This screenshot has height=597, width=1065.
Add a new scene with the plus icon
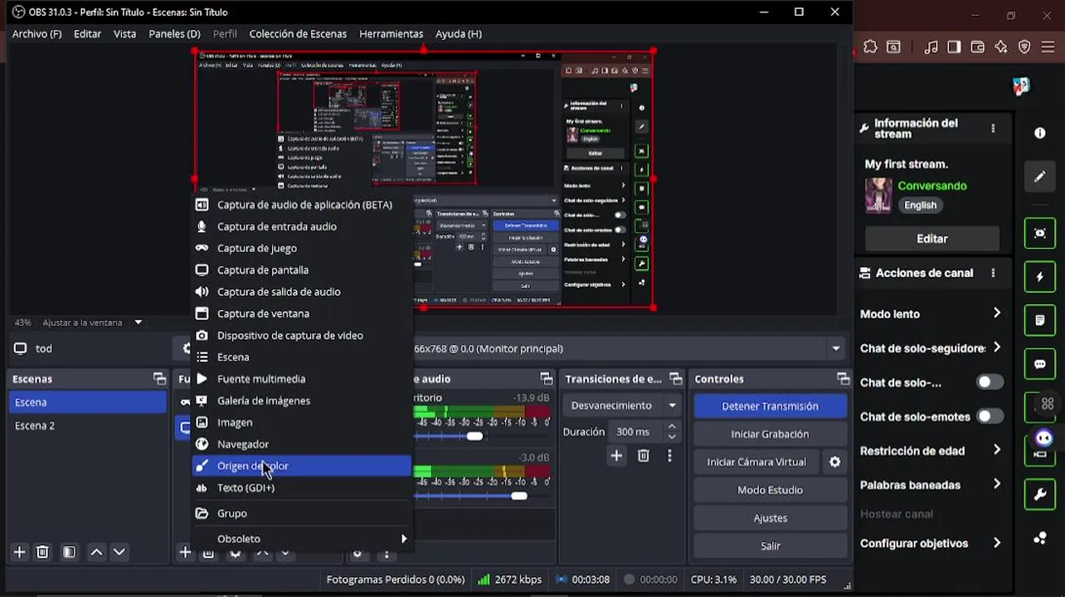pyautogui.click(x=19, y=552)
